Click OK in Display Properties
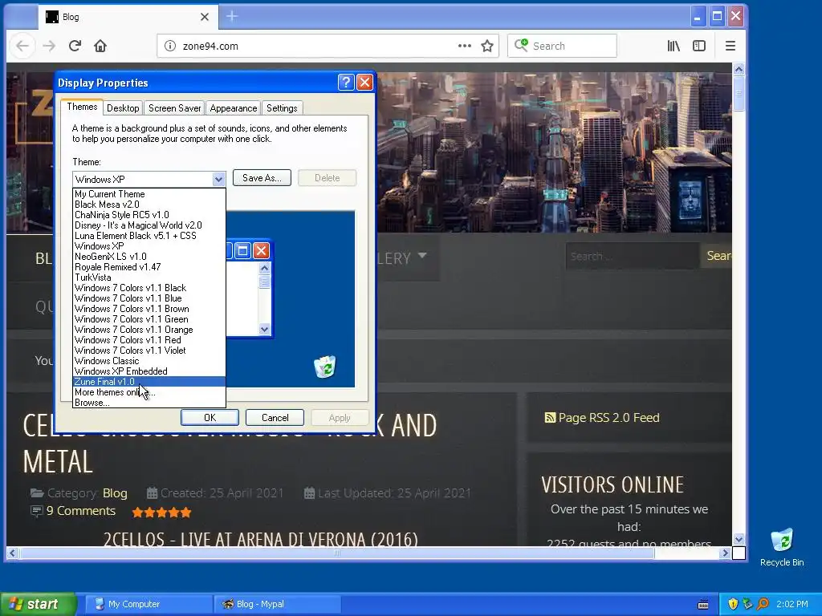 click(210, 417)
